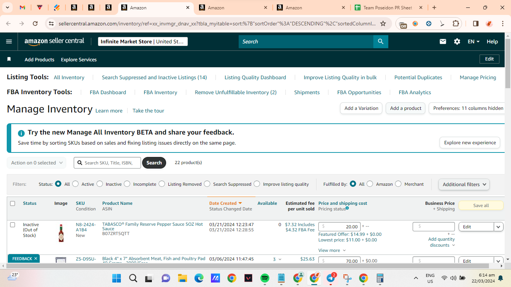Set Fulfilled By to Merchant
Viewport: 511px width, 287px height.
[x=398, y=184]
